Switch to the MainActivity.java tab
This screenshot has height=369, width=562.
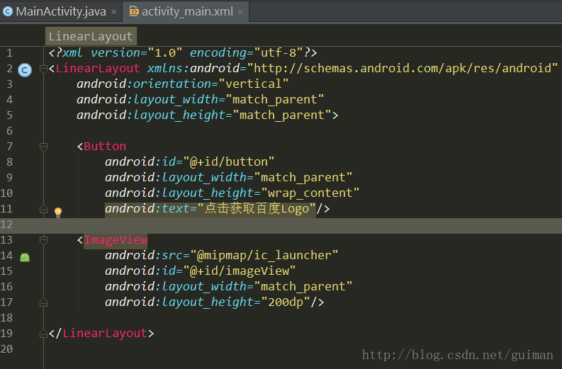[x=60, y=11]
